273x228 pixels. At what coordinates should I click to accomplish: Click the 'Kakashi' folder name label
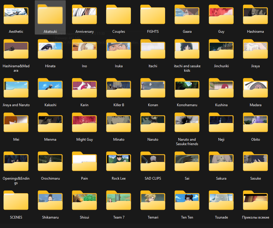[x=50, y=105]
